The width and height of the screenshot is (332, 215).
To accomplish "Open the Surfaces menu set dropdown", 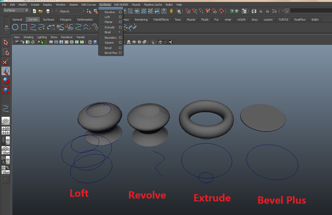I will 16,10.
